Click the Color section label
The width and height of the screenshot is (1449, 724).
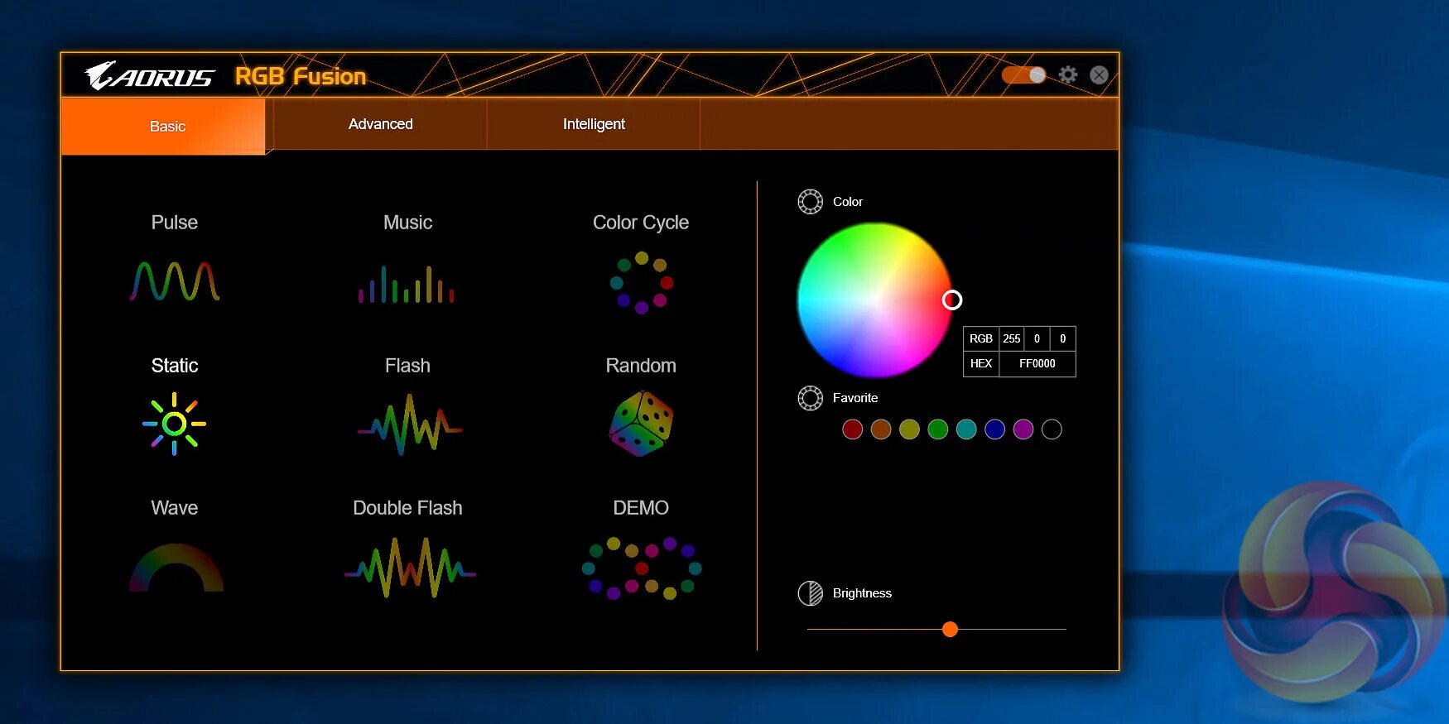pyautogui.click(x=848, y=202)
